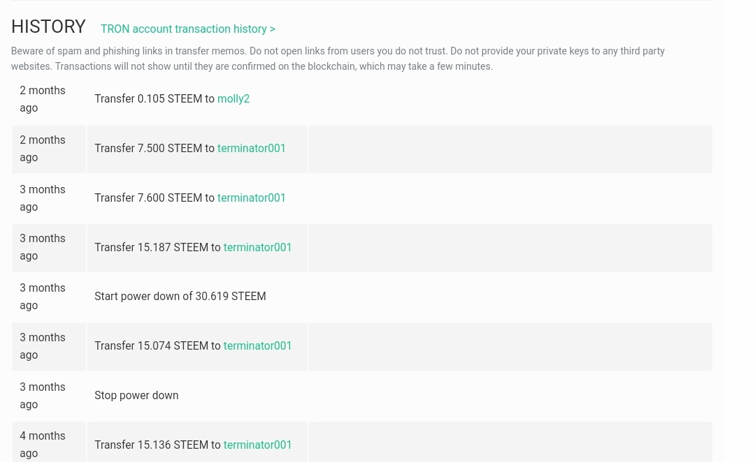
Task: Click the Transfer 15.187 STEEM text
Action: [x=157, y=248]
